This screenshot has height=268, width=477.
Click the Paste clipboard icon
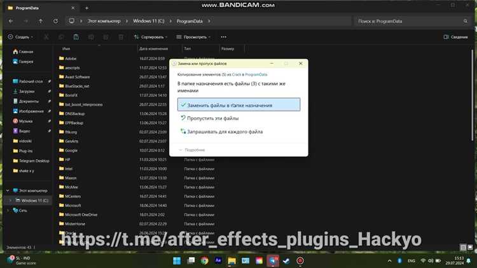point(76,37)
